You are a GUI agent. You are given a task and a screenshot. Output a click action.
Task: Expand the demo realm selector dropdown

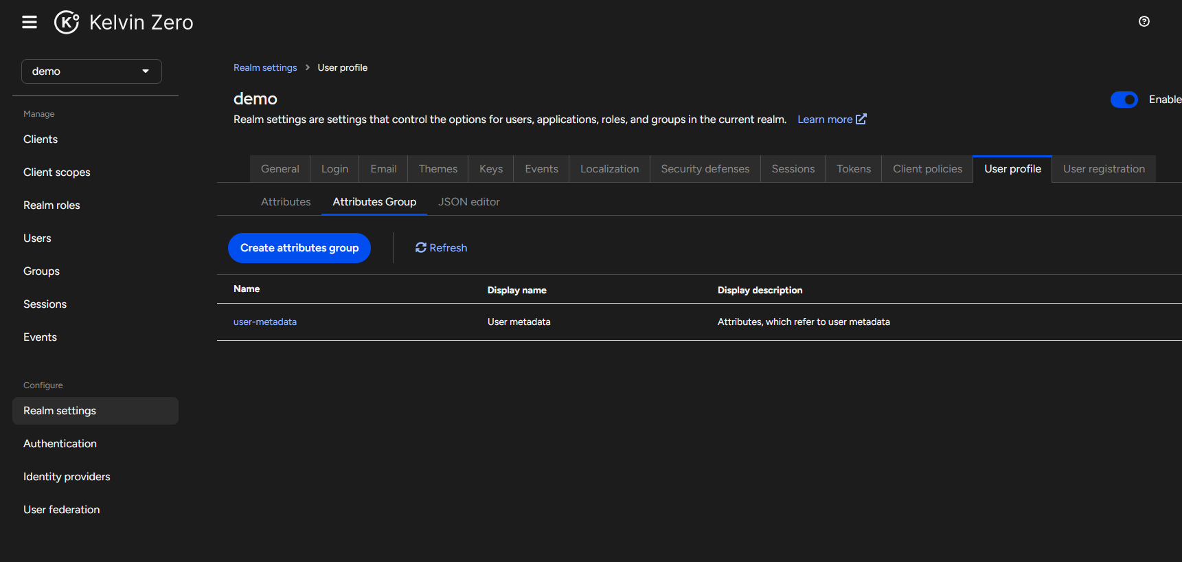[x=91, y=71]
